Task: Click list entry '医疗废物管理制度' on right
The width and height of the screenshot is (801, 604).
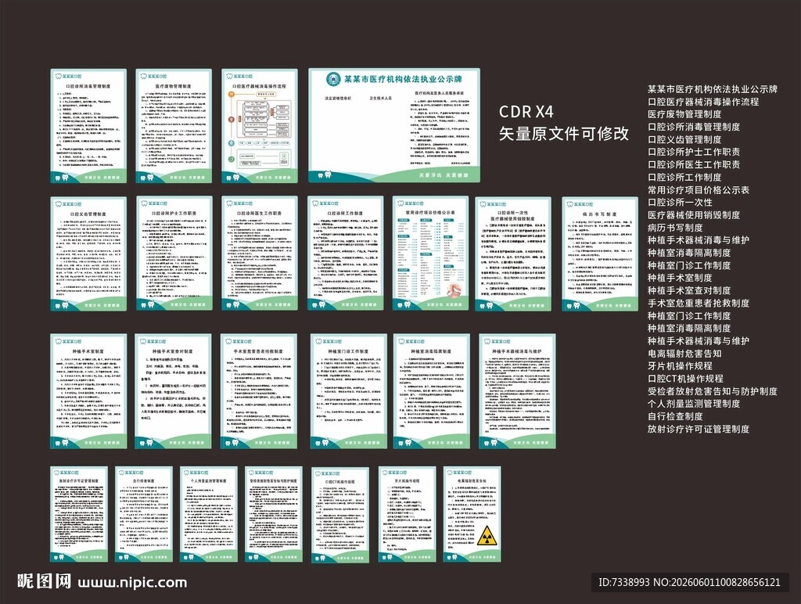Action: pyautogui.click(x=684, y=114)
